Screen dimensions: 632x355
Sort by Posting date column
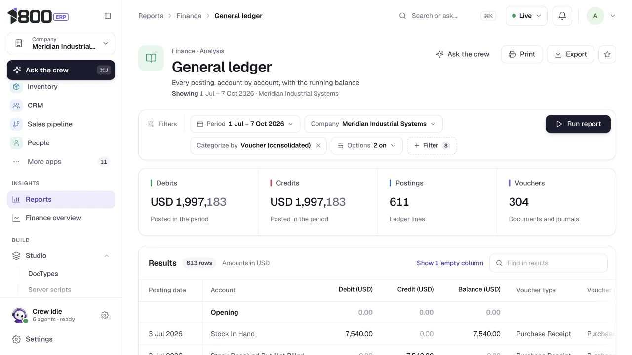coord(167,290)
